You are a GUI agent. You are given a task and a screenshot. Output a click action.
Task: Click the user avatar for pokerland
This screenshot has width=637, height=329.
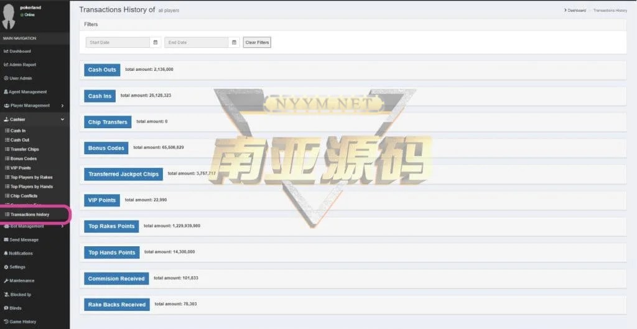9,17
